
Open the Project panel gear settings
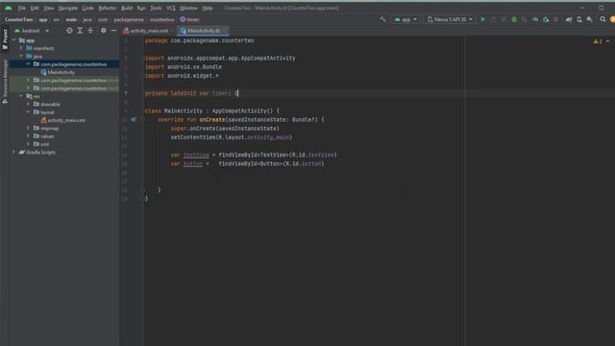[103, 31]
